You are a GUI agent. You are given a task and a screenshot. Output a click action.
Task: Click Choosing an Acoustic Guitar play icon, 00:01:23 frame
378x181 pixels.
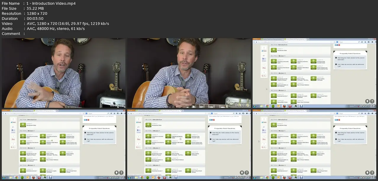273,62
